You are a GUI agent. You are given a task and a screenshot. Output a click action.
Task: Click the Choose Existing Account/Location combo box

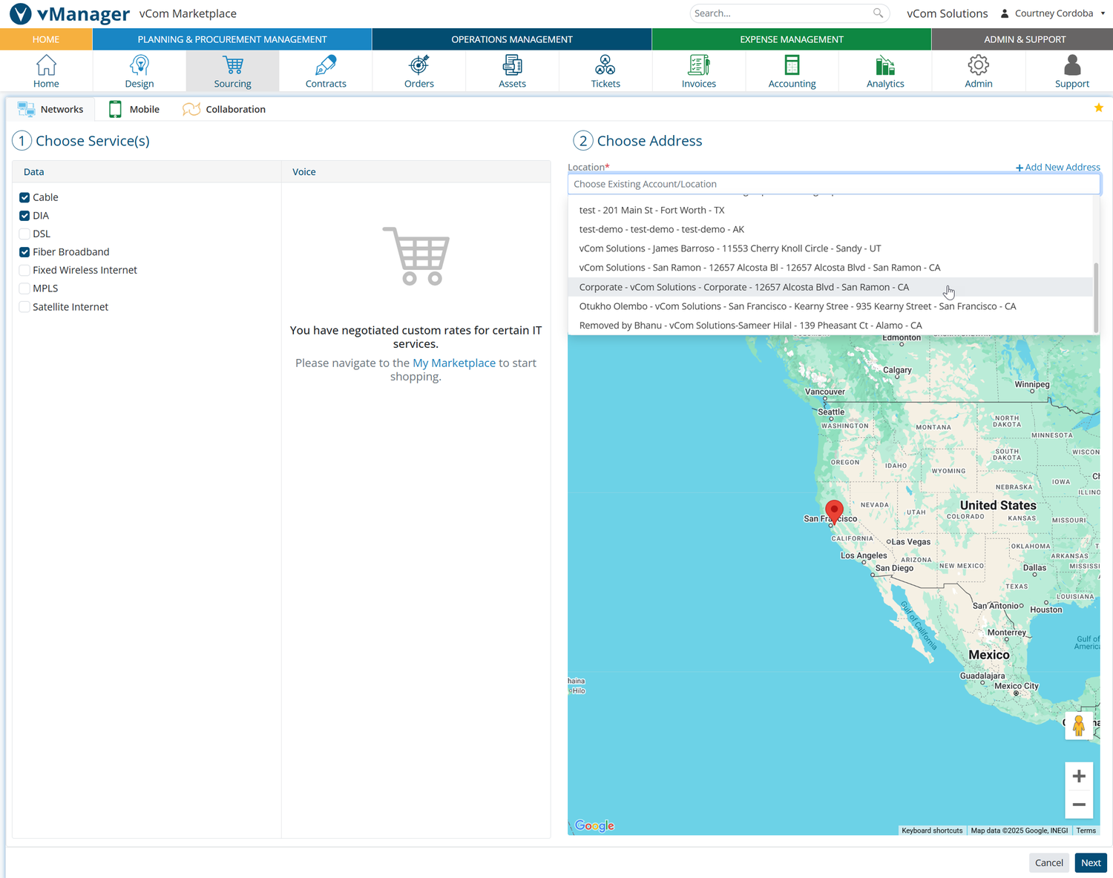coord(834,184)
